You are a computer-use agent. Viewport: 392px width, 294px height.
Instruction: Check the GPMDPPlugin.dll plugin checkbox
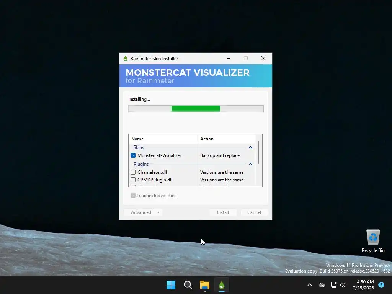click(x=133, y=180)
